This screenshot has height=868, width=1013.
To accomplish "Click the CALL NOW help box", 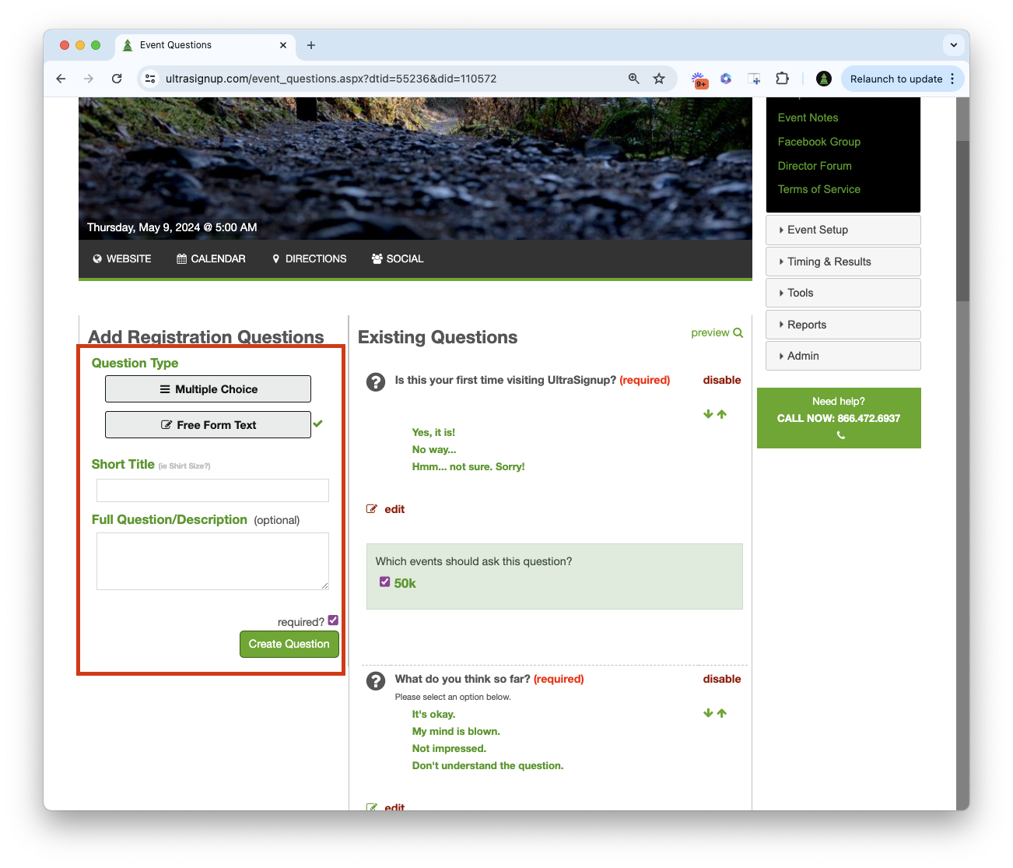I will [x=839, y=418].
